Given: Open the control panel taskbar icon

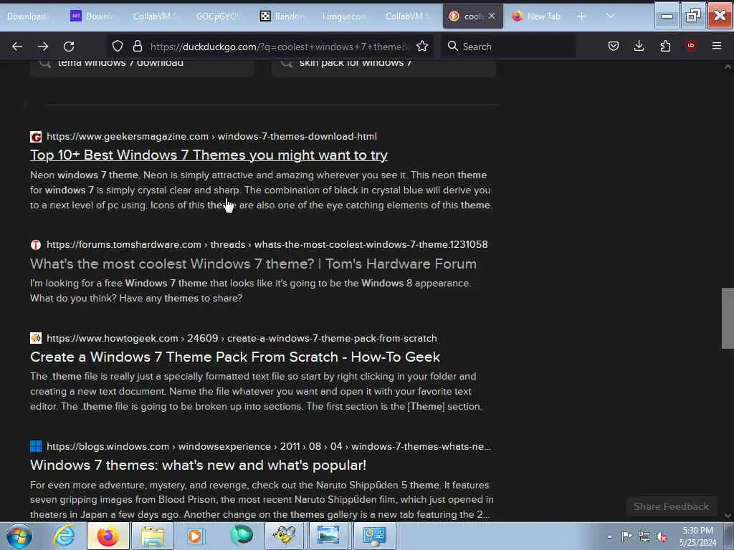Looking at the screenshot, I should pyautogui.click(x=373, y=536).
